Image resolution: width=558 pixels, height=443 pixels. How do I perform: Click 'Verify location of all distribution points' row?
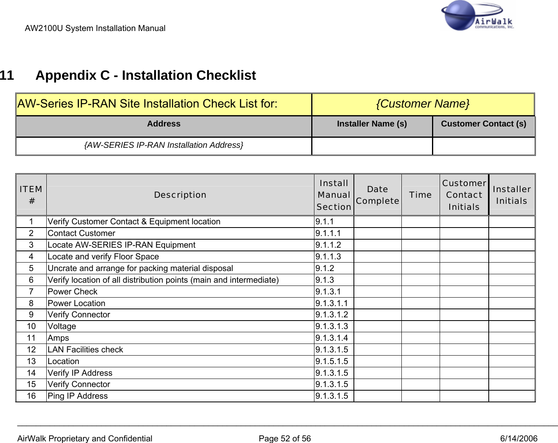[x=275, y=280]
